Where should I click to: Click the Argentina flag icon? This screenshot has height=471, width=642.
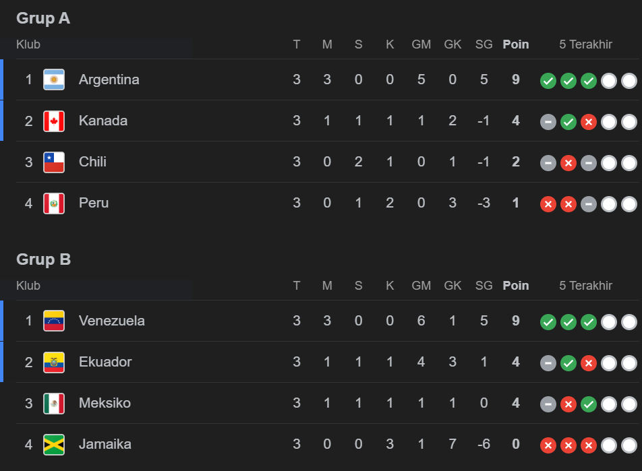click(x=54, y=80)
